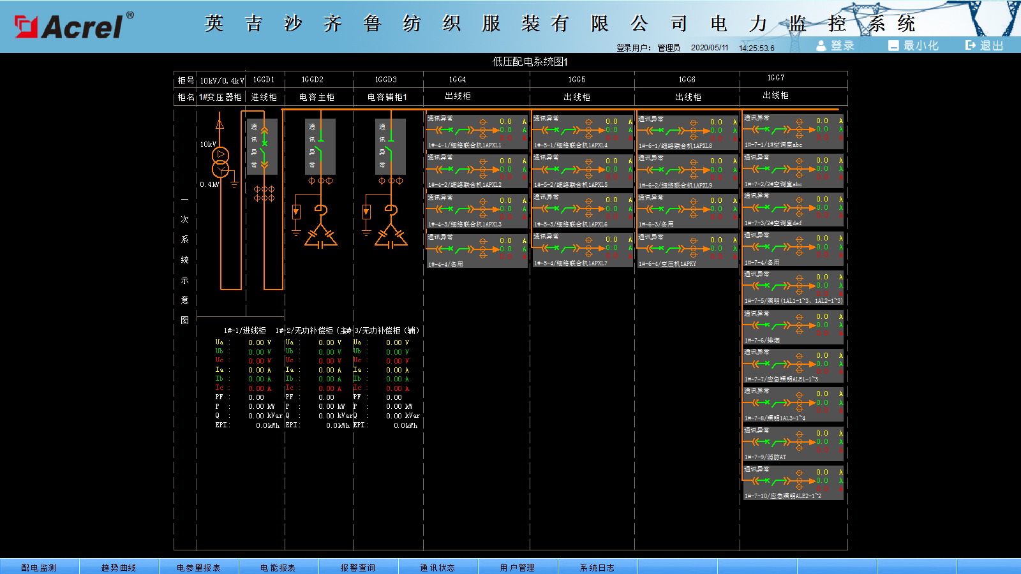Click the 1GGD3 delta capacitor bank symbol

pos(391,237)
